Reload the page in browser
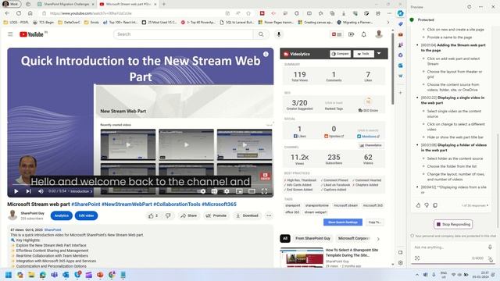The width and height of the screenshot is (500, 281). [x=19, y=13]
